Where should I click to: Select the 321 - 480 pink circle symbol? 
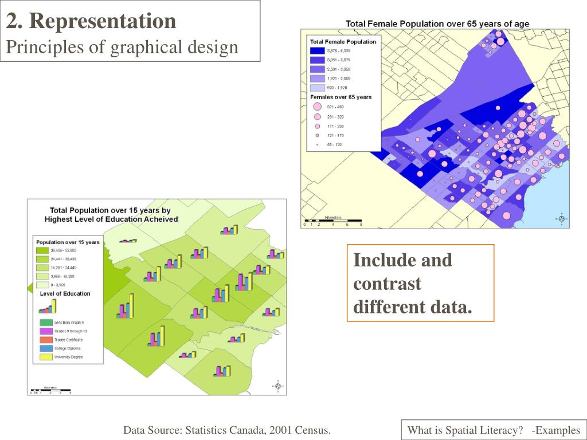pos(318,107)
